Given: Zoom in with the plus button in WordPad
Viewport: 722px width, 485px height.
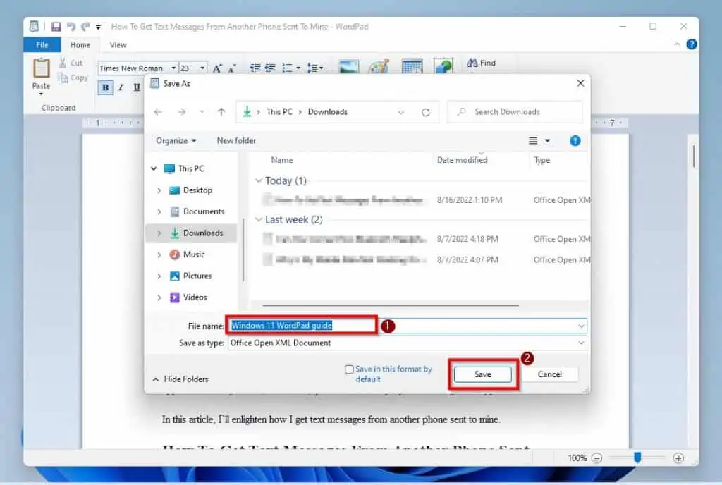Looking at the screenshot, I should coord(678,458).
